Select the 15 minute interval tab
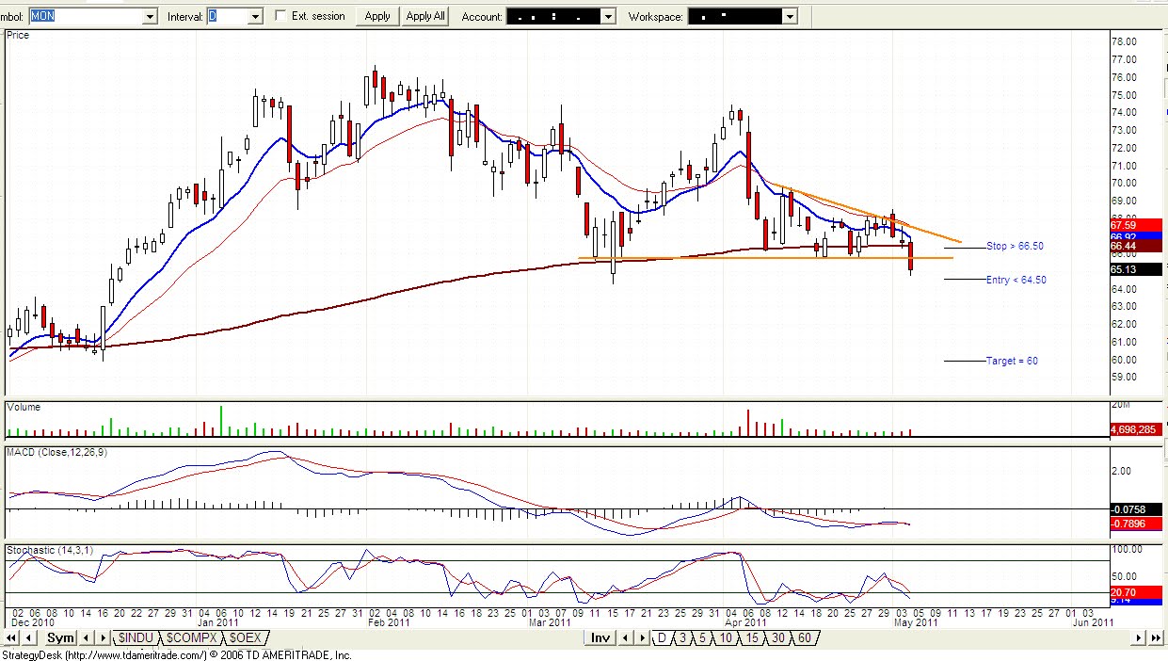Viewport: 1168px width, 661px height. (752, 637)
